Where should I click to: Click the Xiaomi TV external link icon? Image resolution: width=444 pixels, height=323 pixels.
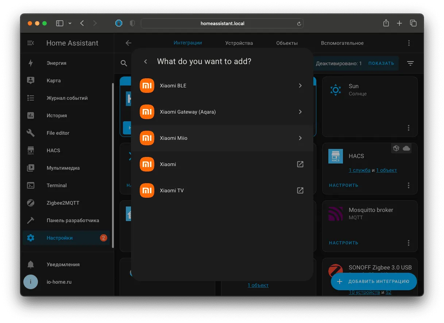[x=300, y=190]
